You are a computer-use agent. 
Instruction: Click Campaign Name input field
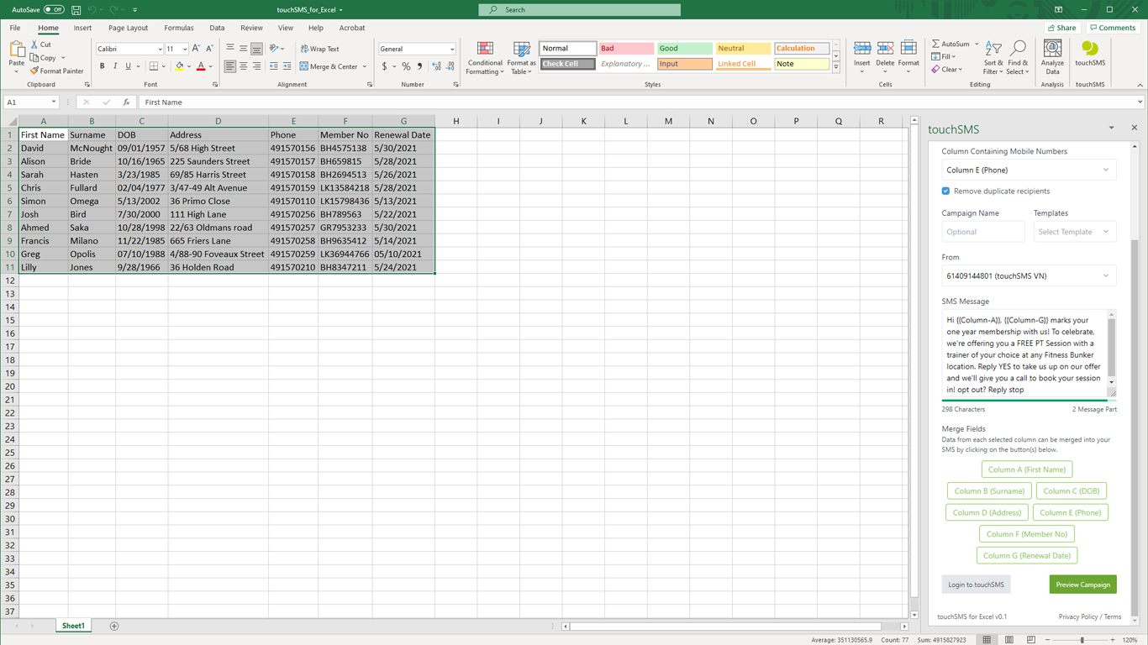point(983,232)
